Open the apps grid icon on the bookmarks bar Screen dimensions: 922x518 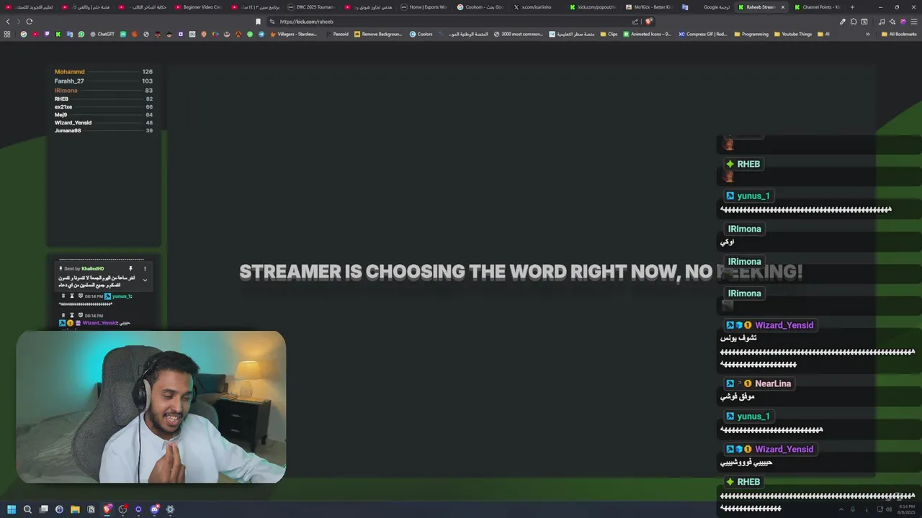pyautogui.click(x=7, y=34)
